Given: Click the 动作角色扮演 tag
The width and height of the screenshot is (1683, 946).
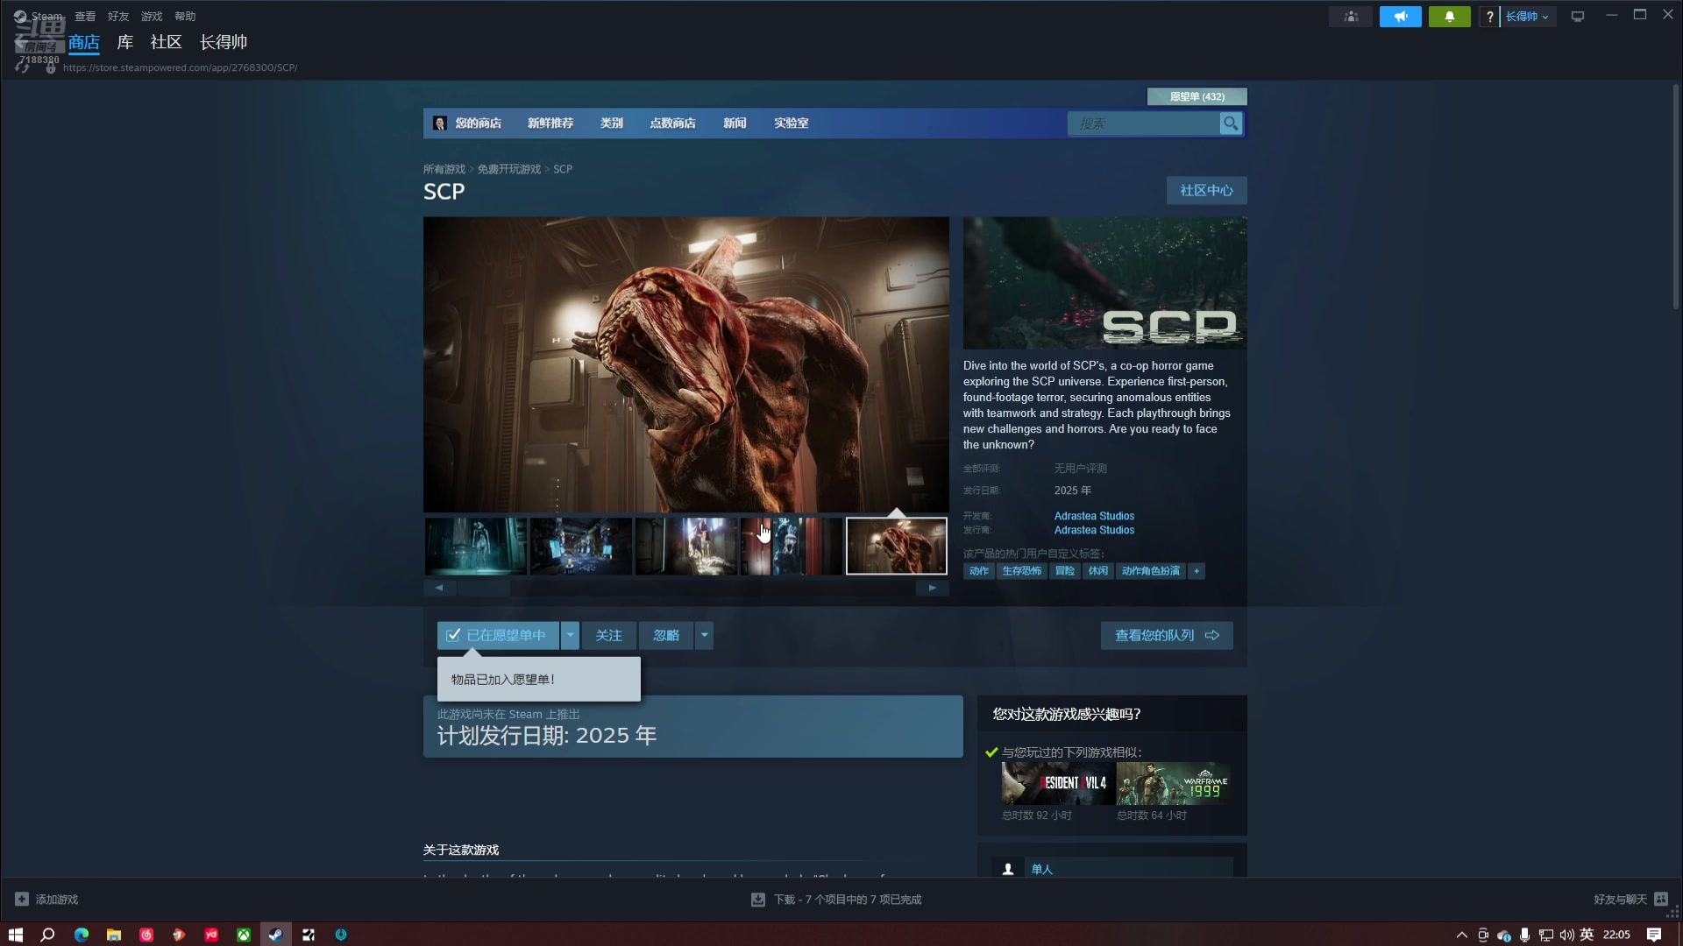Looking at the screenshot, I should point(1151,571).
